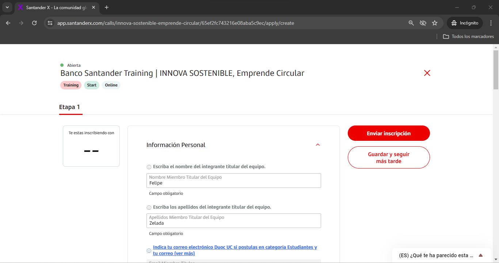Click the Online tag

pos(111,85)
